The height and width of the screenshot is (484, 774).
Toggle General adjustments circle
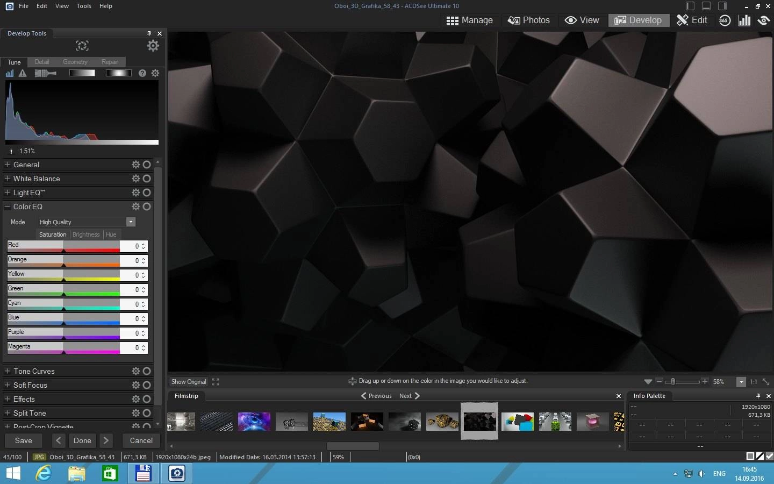tap(147, 165)
